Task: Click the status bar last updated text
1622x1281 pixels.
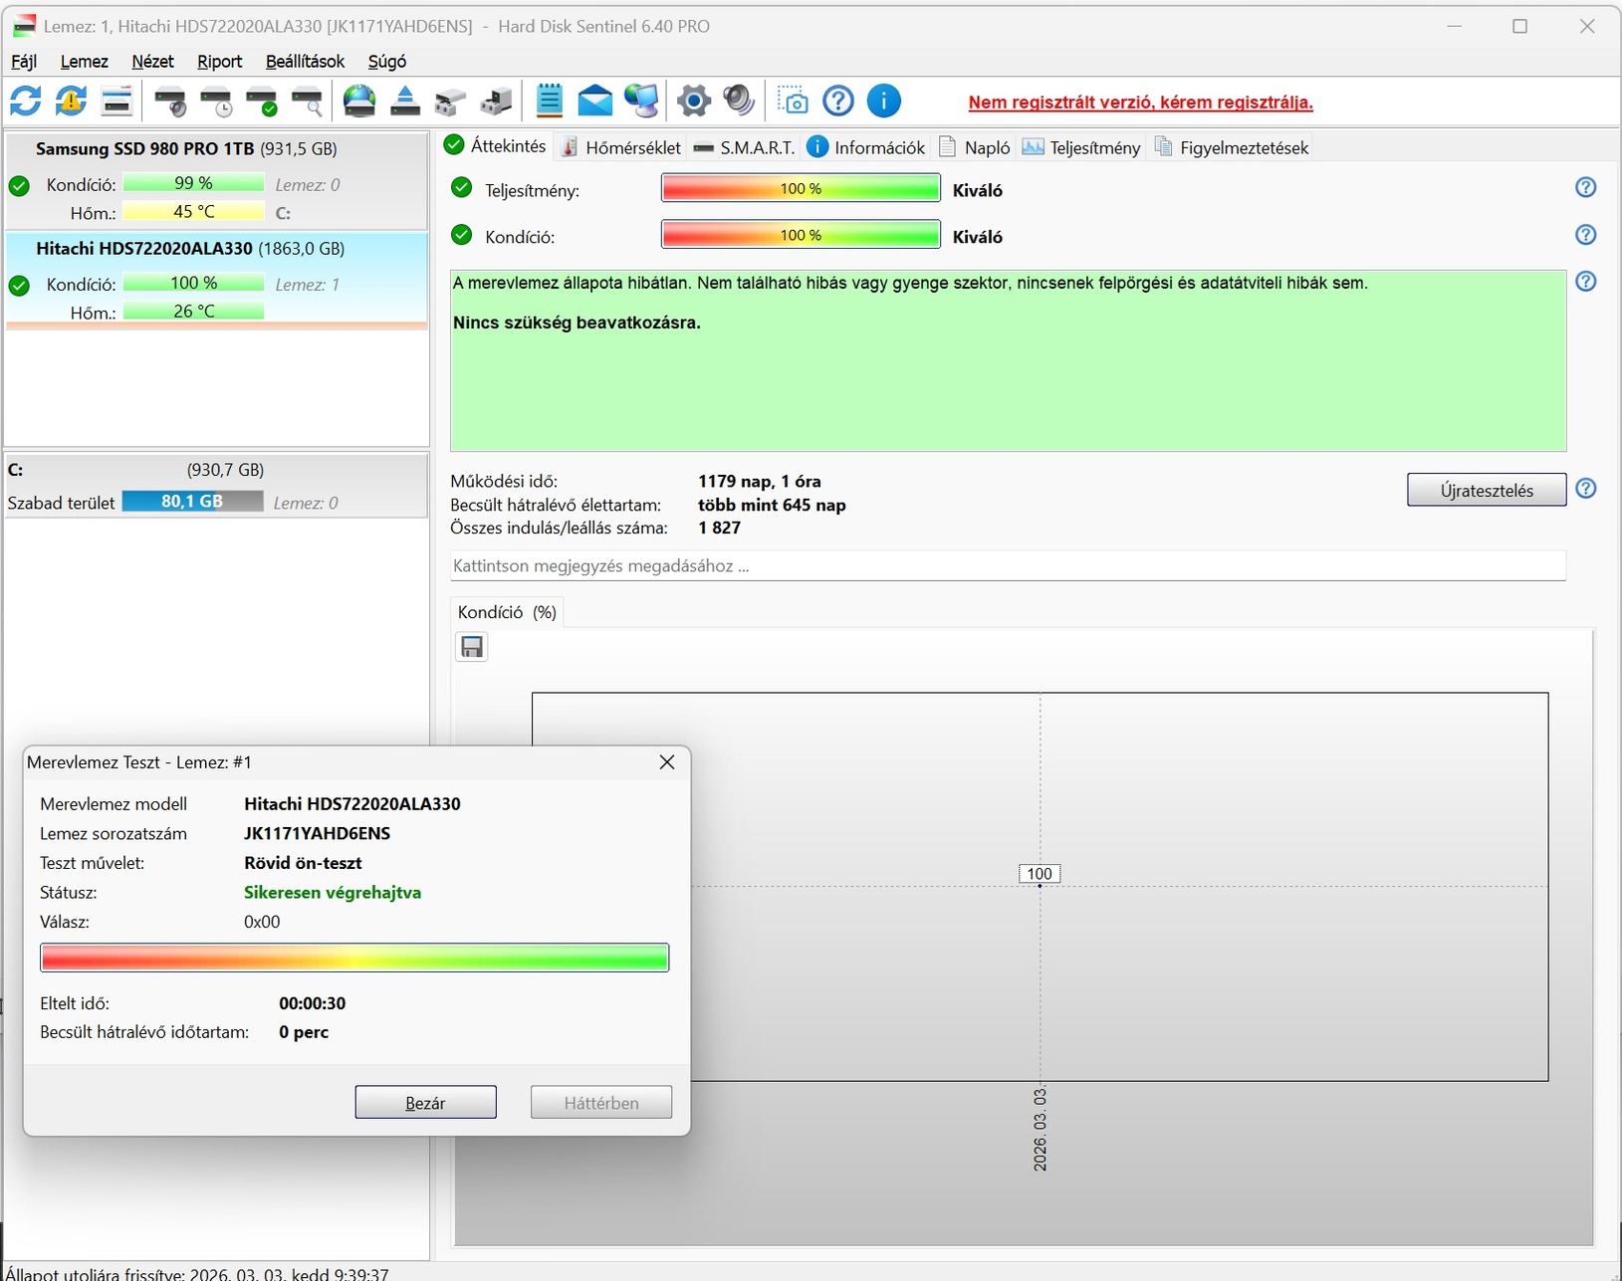Action: click(197, 1273)
